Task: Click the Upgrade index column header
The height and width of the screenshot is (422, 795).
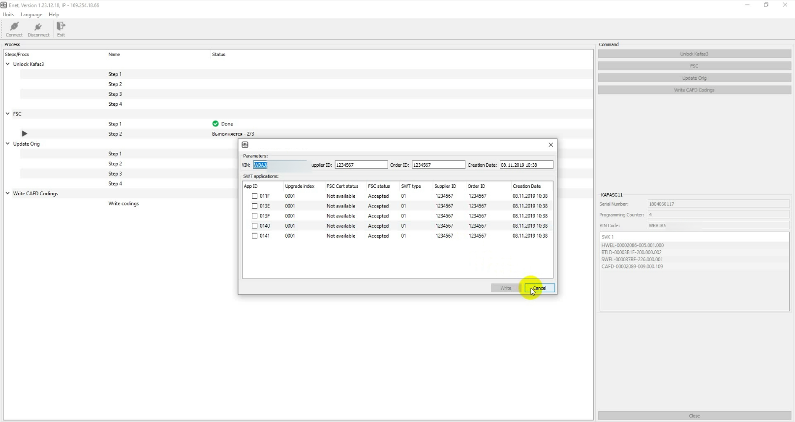Action: [300, 186]
